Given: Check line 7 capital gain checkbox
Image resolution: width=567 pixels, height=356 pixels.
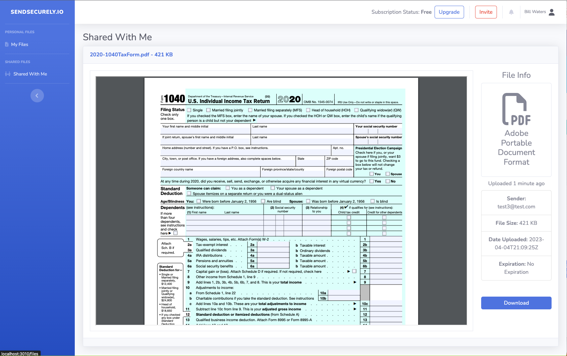Looking at the screenshot, I should 354,271.
